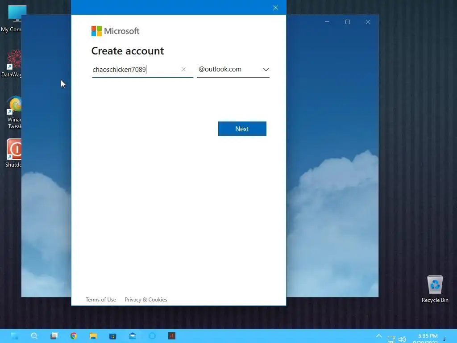
Task: Select the DataWag desktop shortcut
Action: pyautogui.click(x=12, y=63)
